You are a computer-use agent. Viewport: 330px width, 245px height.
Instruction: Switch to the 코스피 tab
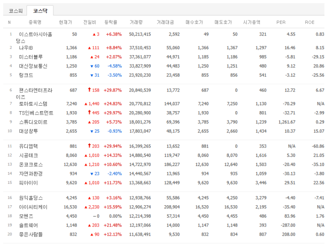(x=15, y=11)
